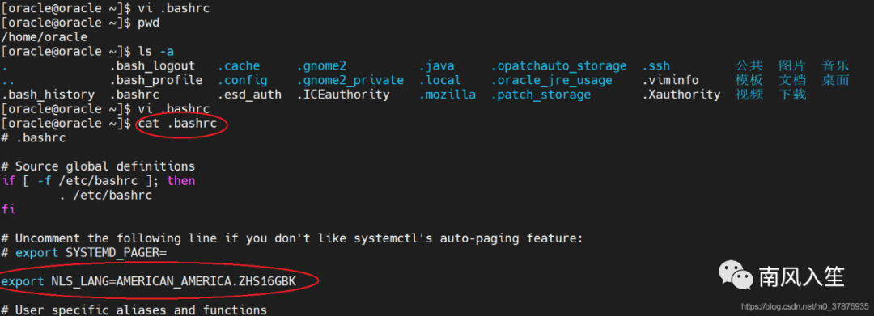Select the .opatchauto_storage directory entry
This screenshot has width=874, height=316.
[x=558, y=66]
